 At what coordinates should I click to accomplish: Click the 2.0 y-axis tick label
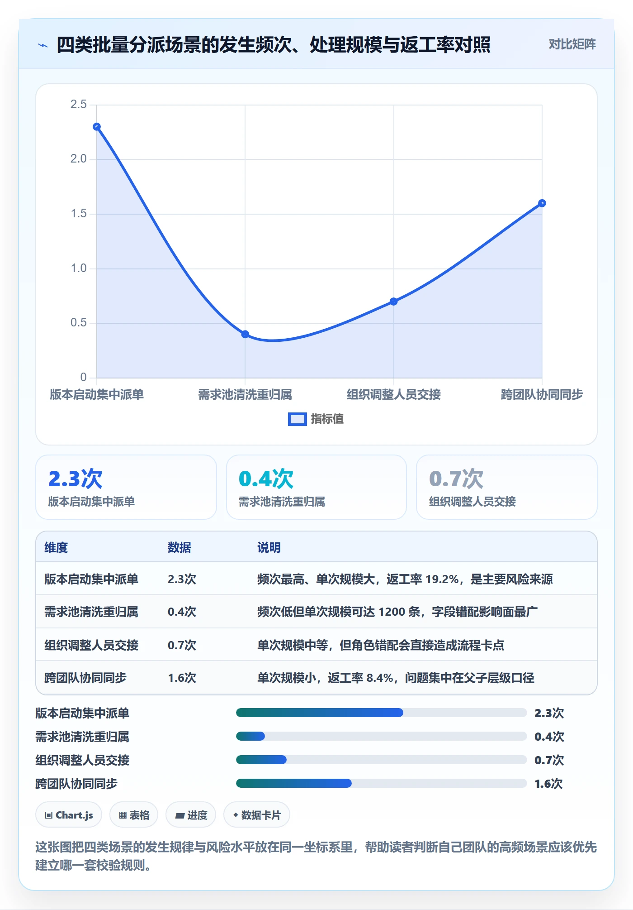coord(78,159)
